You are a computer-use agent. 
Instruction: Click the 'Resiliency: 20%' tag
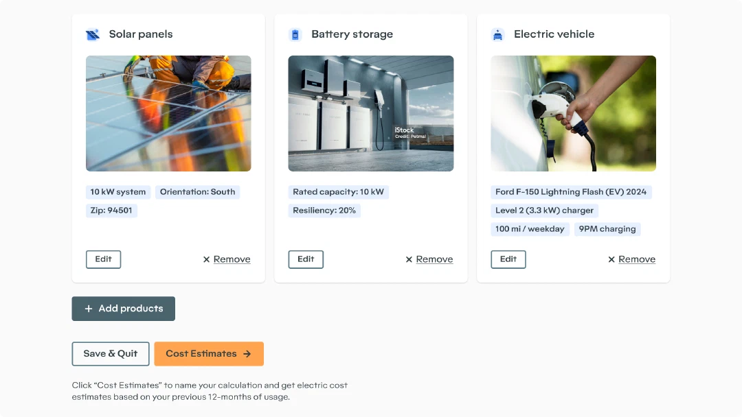[x=324, y=210]
